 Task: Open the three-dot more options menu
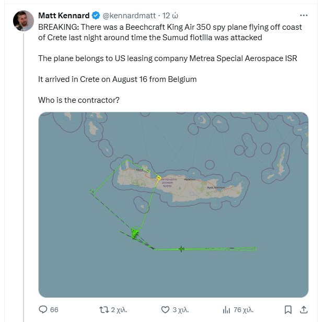point(303,15)
